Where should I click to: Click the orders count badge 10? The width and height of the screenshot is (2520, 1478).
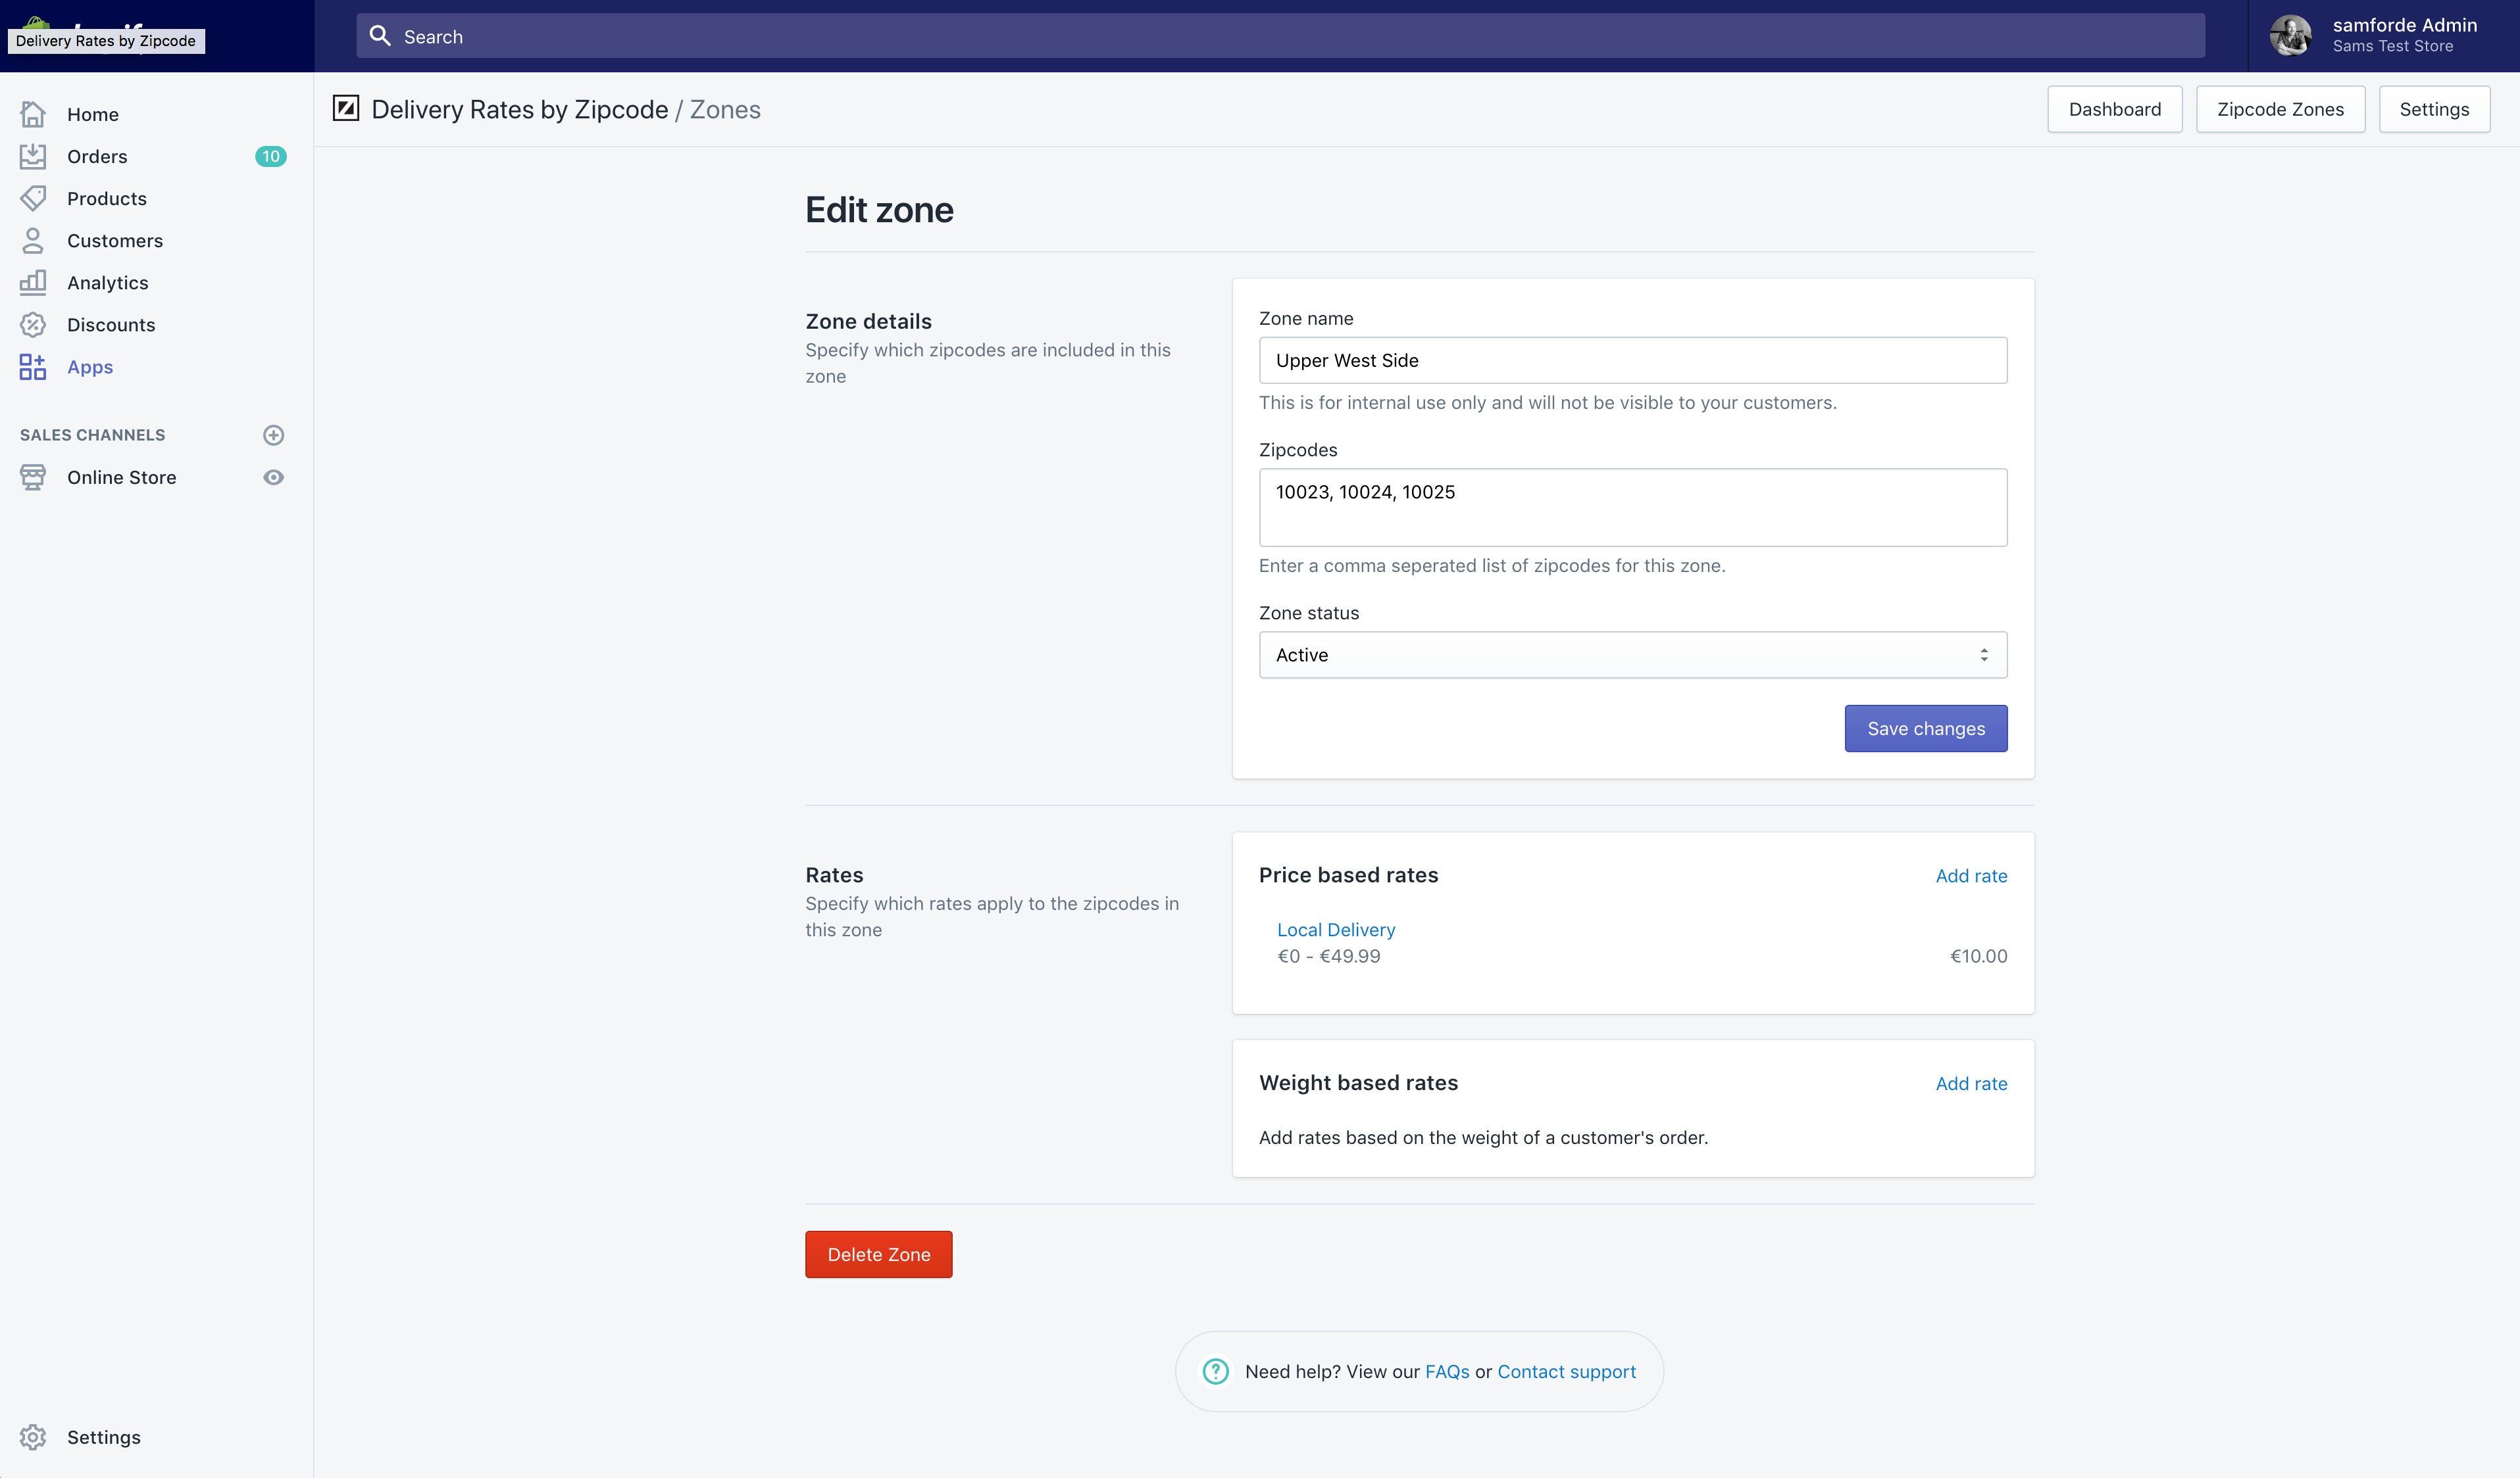pos(271,156)
